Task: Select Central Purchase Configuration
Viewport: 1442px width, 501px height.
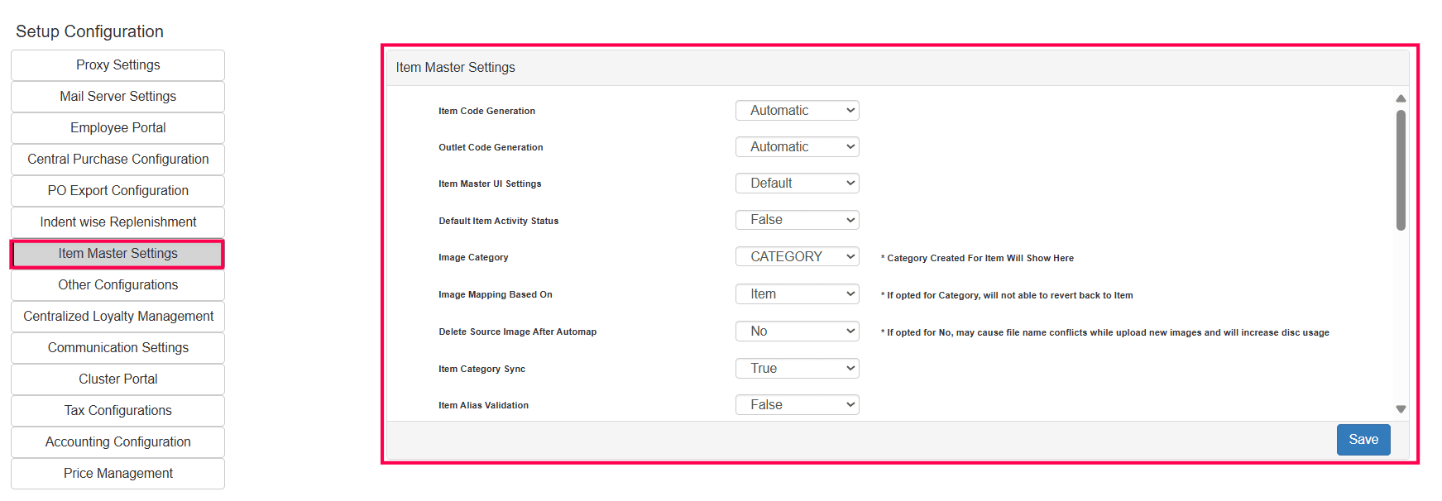Action: tap(117, 160)
